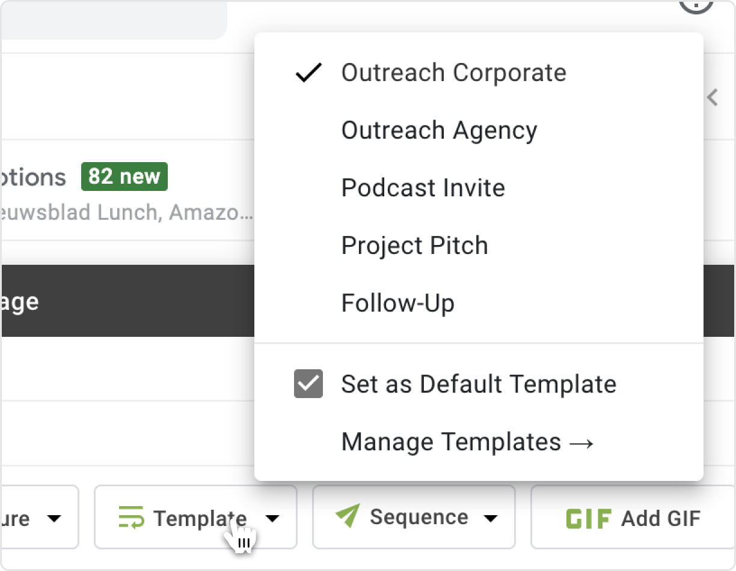Viewport: 736px width, 571px height.
Task: Click the 82 new badge
Action: point(124,177)
